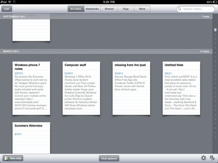Click the timeline scroll handle on the right
This screenshot has height=163, width=218.
[x=215, y=30]
